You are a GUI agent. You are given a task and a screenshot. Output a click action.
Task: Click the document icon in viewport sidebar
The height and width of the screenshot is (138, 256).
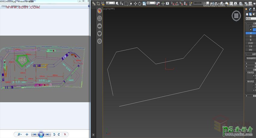coord(100,18)
